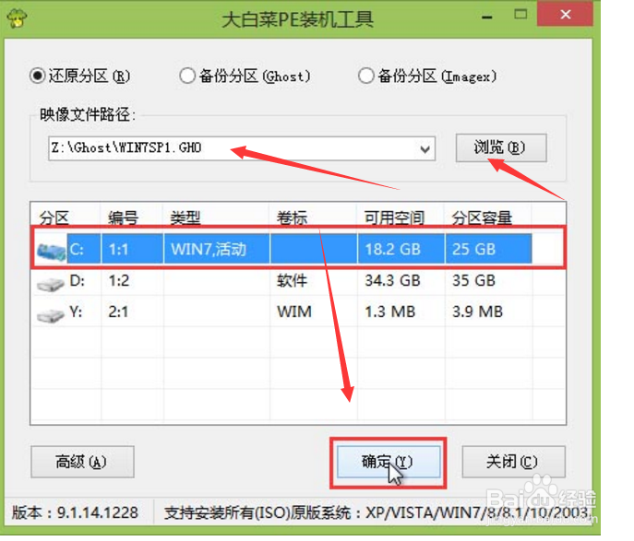This screenshot has height=541, width=634.
Task: Click the 1.3 MB free space cell
Action: (401, 312)
